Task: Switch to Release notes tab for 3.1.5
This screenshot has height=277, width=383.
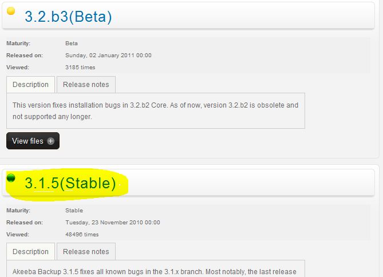Action: click(86, 252)
